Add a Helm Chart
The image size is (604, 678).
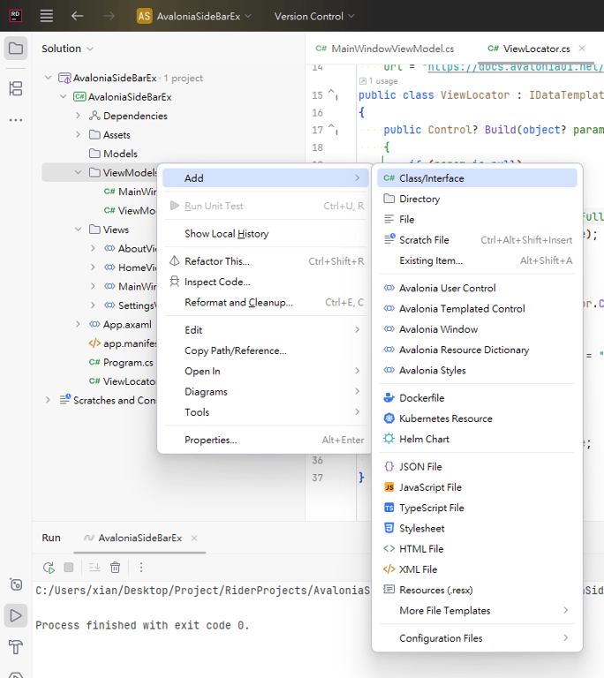tap(477, 439)
